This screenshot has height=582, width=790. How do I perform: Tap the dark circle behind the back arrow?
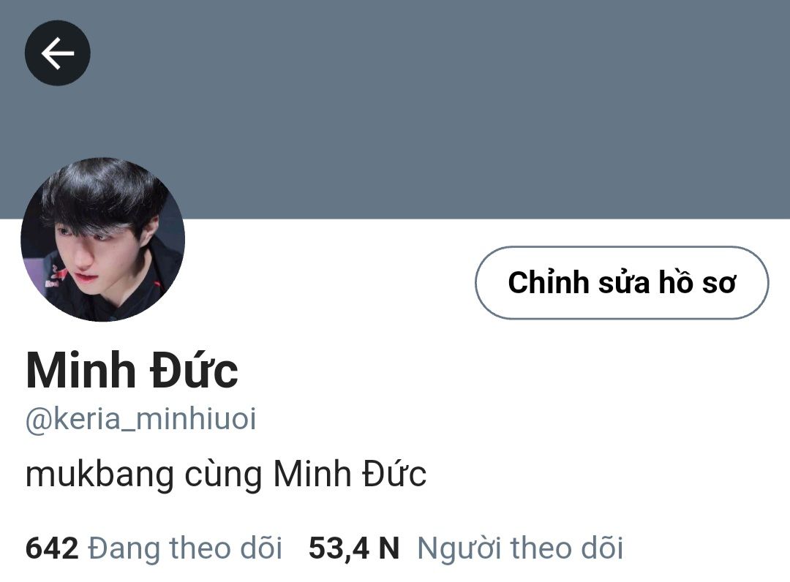pos(58,53)
